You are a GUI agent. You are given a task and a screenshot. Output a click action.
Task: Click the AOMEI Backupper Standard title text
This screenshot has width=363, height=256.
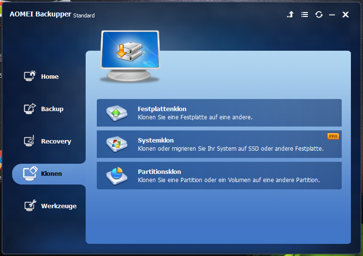click(52, 14)
